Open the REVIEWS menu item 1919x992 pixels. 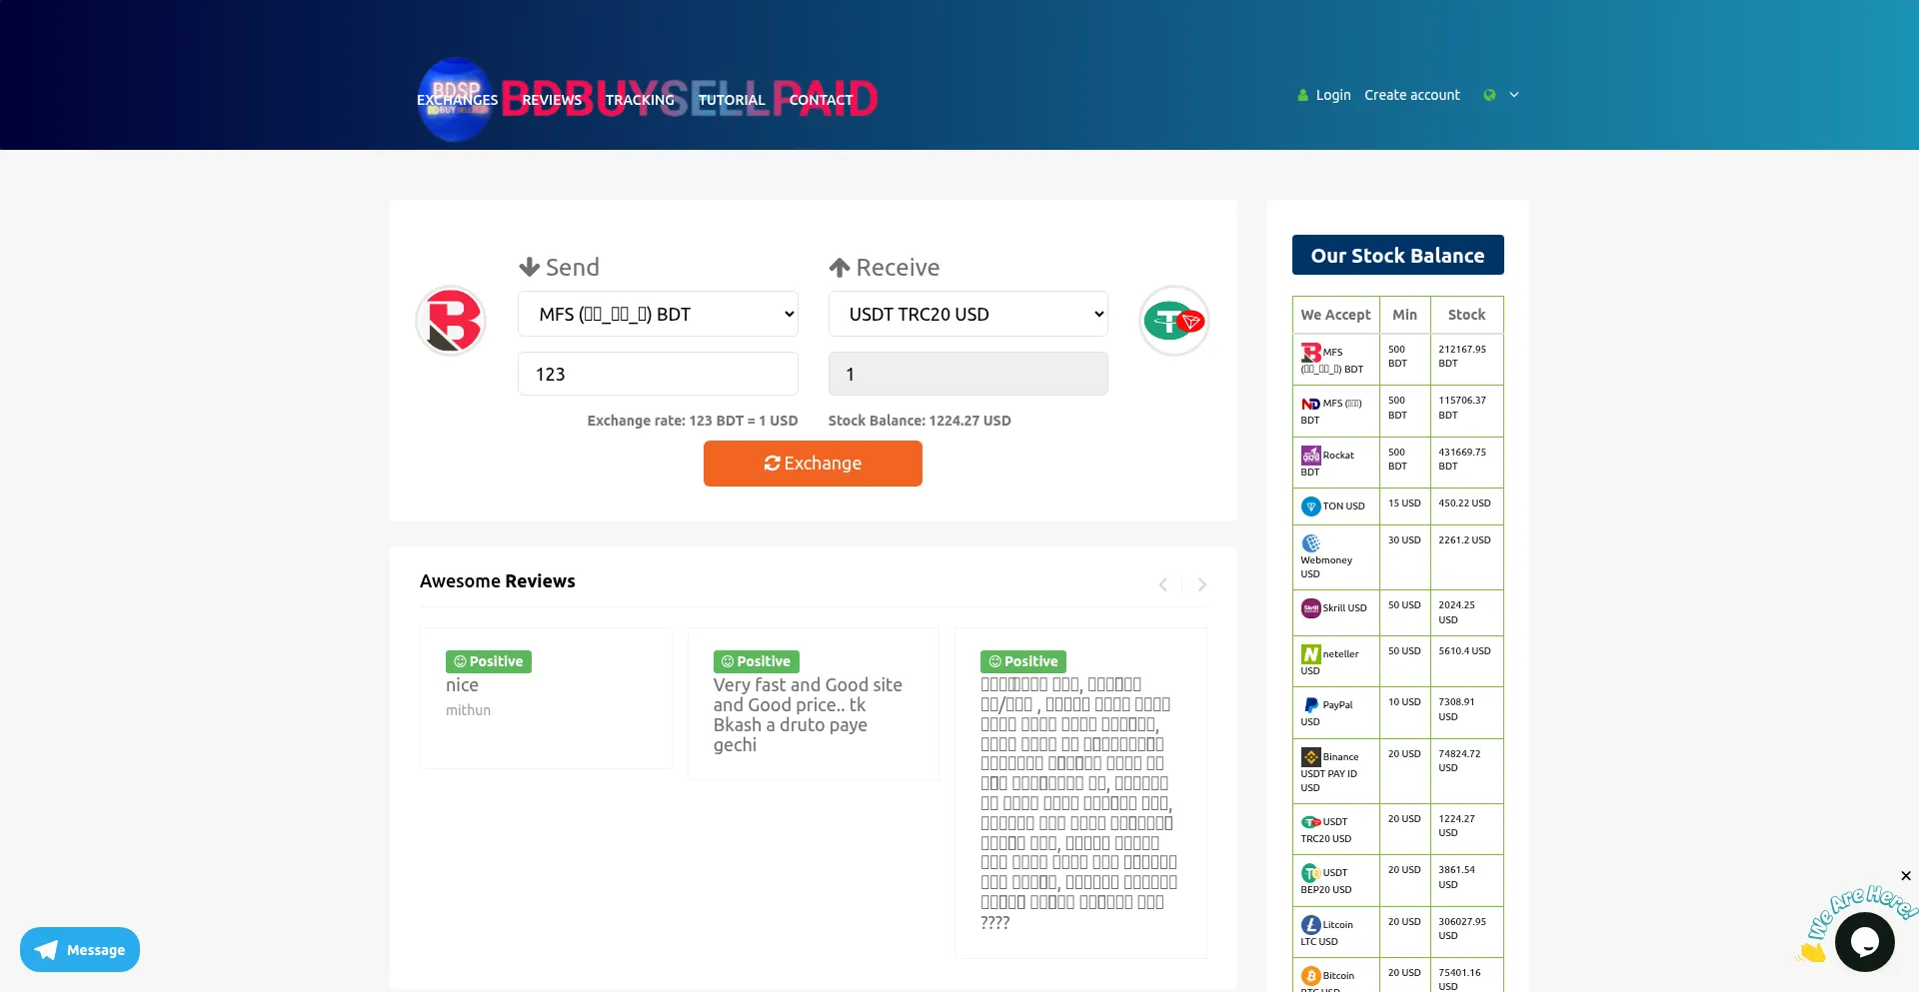(552, 100)
